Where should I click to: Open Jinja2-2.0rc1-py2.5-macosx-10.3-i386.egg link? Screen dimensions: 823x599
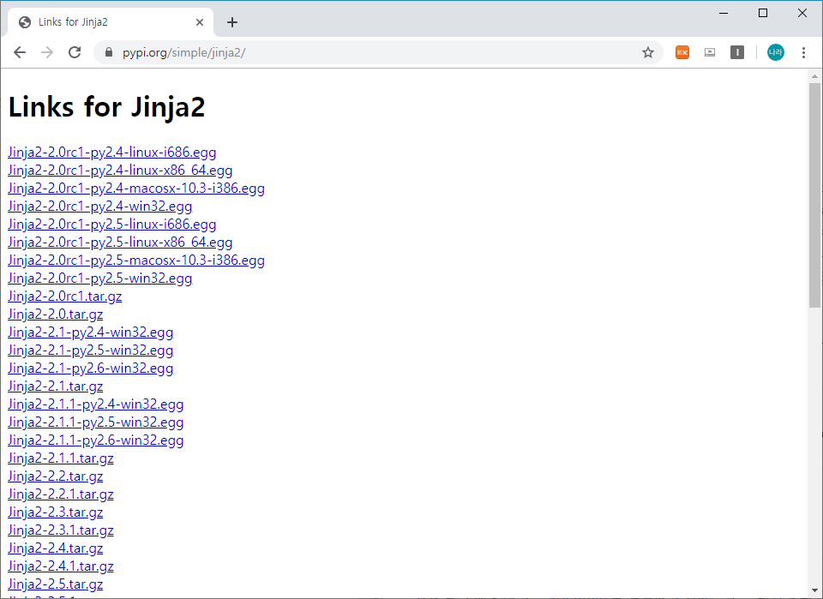pos(136,261)
